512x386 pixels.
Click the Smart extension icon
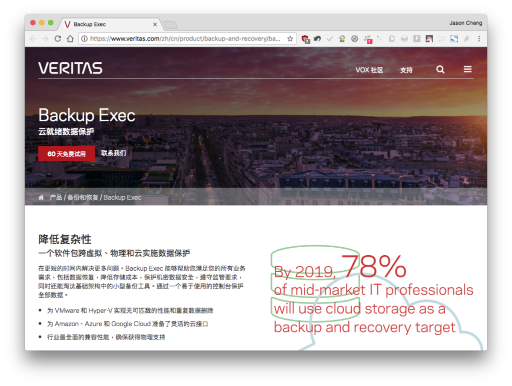click(x=441, y=39)
